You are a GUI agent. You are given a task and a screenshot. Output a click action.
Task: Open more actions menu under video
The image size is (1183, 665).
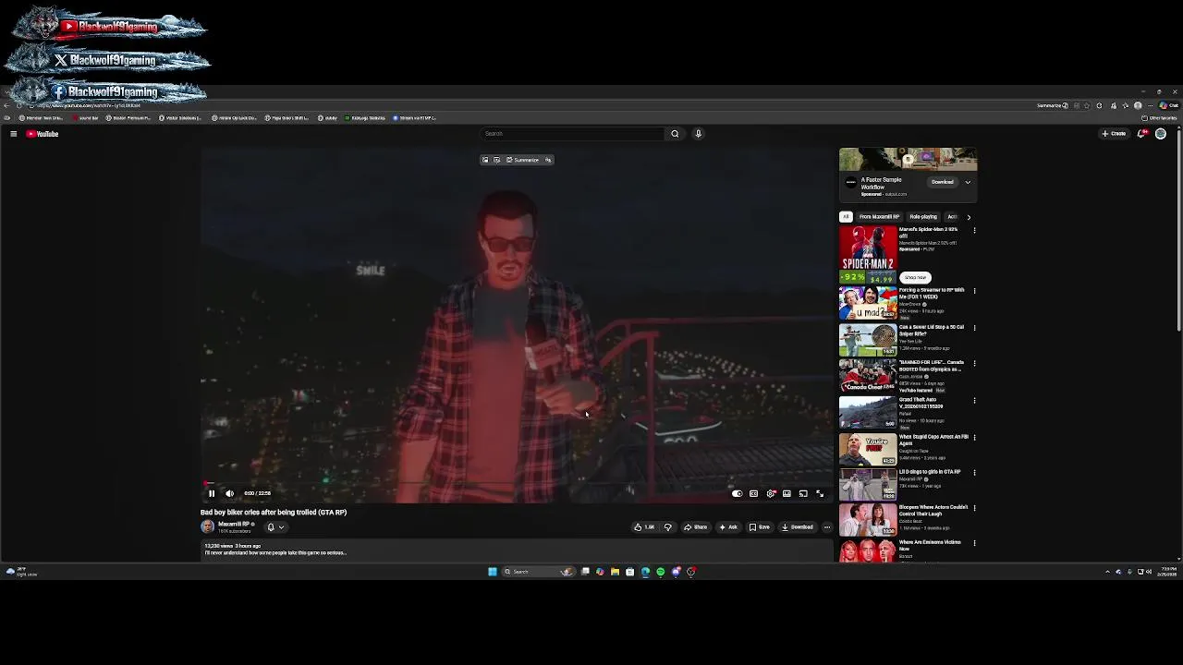[x=827, y=527]
